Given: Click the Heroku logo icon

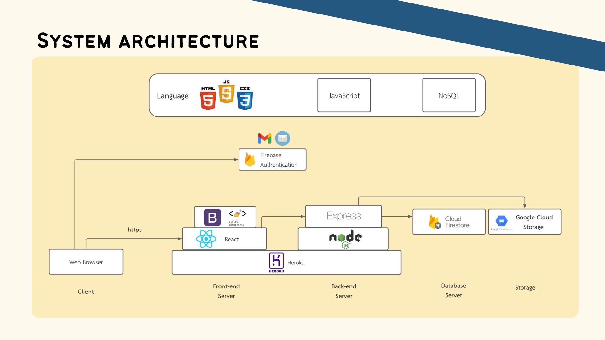Looking at the screenshot, I should (x=276, y=263).
